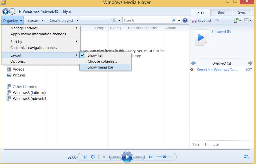Click the Length column header
The width and height of the screenshot is (256, 164).
tap(101, 28)
